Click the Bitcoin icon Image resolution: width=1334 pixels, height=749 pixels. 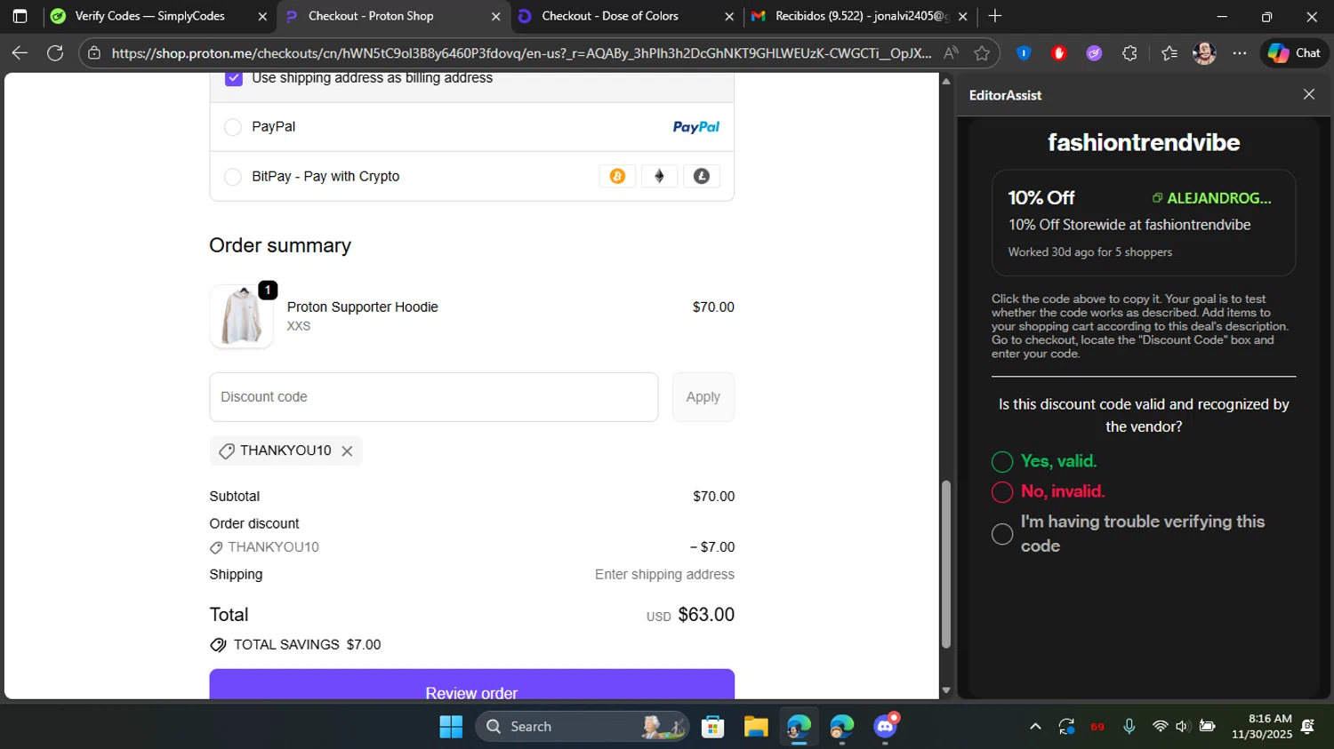617,176
